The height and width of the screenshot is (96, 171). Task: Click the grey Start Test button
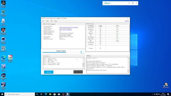[78, 72]
